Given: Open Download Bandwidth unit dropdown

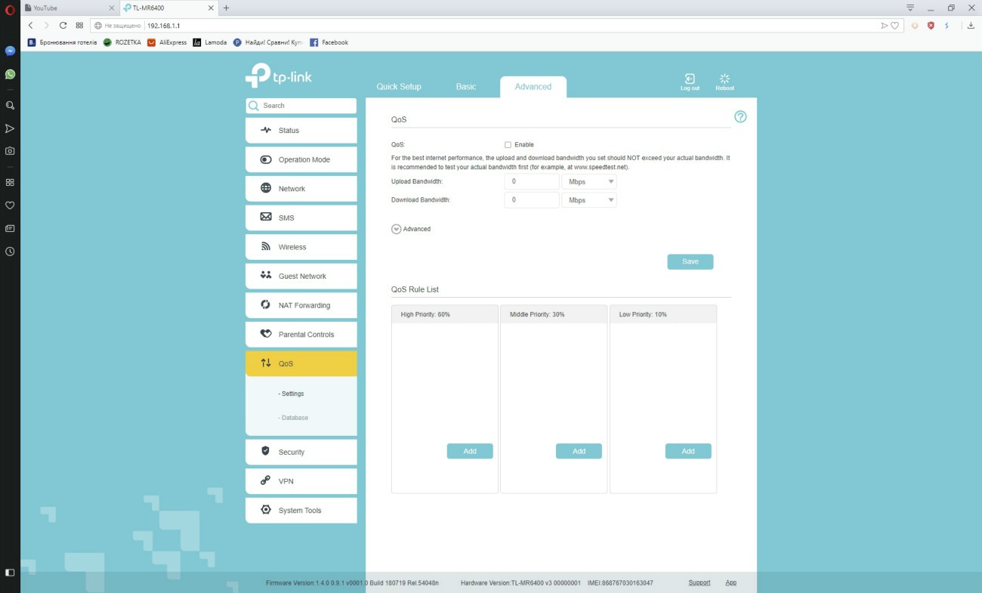Looking at the screenshot, I should (589, 200).
